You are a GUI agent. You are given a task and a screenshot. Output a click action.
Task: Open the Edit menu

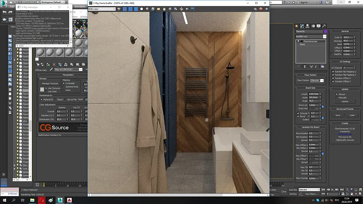coord(12,6)
